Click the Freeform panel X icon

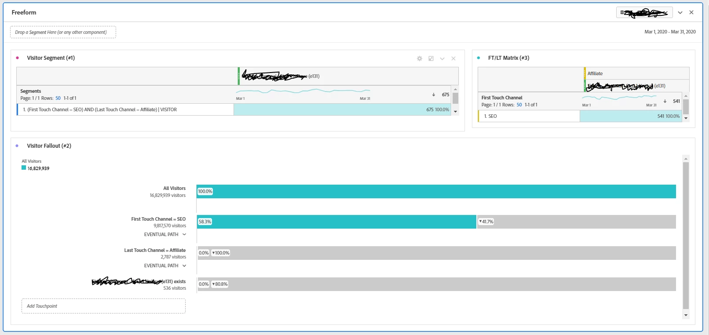691,12
